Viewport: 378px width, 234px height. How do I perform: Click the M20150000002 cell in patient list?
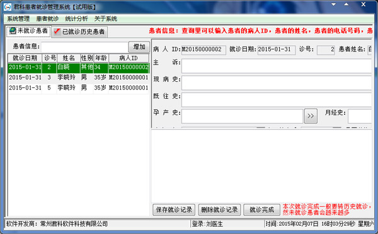129,67
